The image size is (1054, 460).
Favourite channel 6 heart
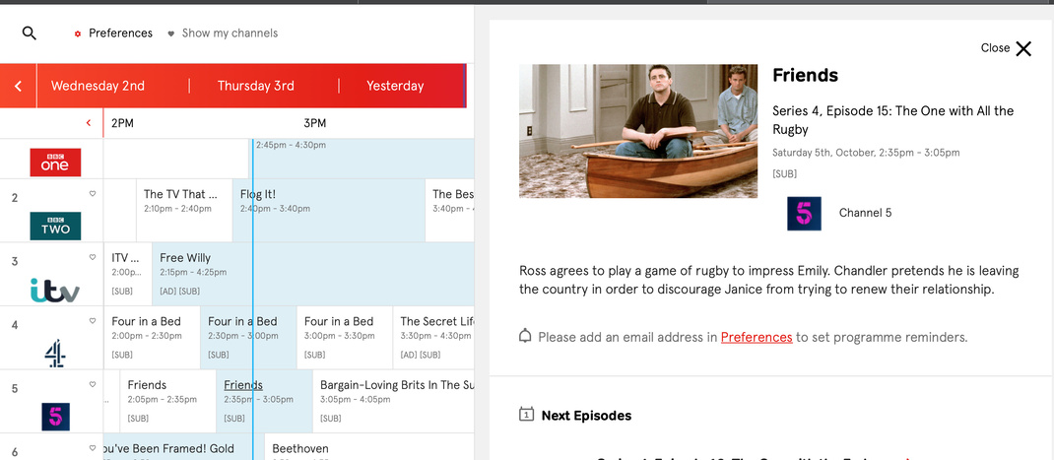click(93, 448)
